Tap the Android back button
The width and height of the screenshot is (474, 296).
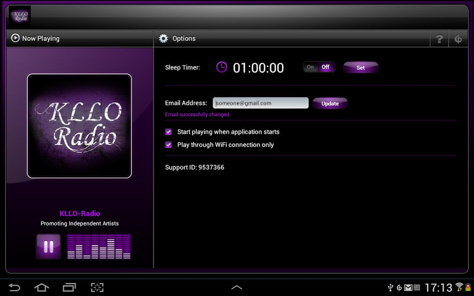[x=14, y=287]
